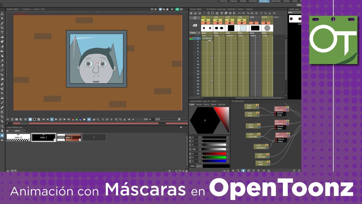Open the Frame display dropdown in xsheet
The height and width of the screenshot is (204, 362).
click(195, 33)
